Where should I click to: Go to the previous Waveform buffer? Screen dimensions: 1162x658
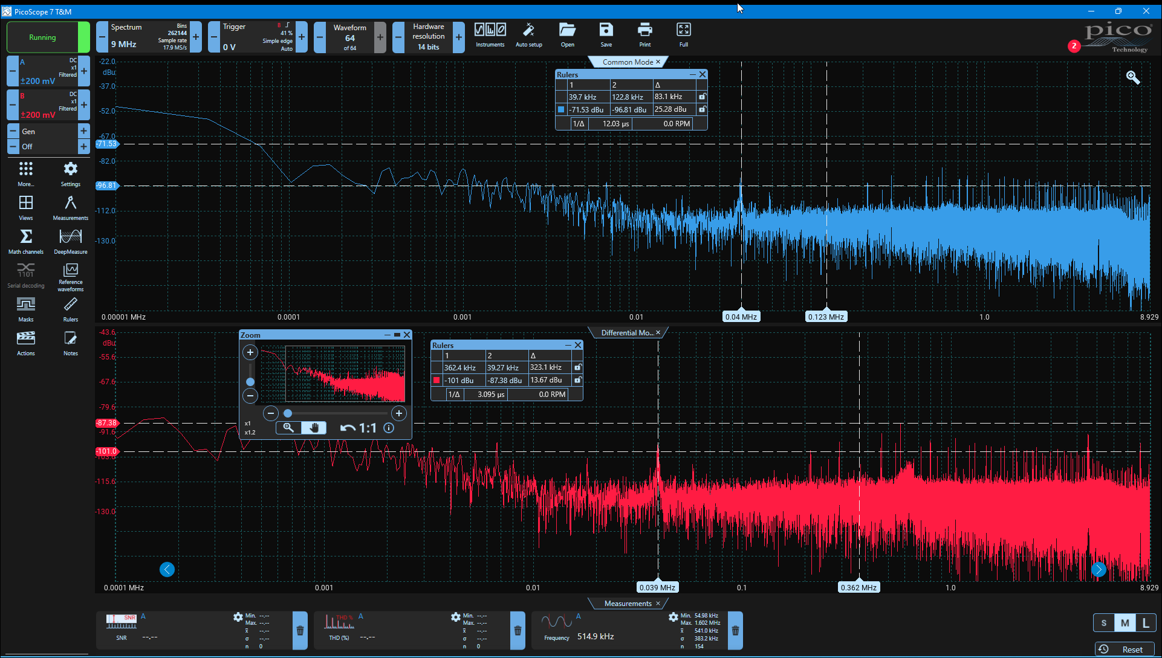(x=320, y=37)
